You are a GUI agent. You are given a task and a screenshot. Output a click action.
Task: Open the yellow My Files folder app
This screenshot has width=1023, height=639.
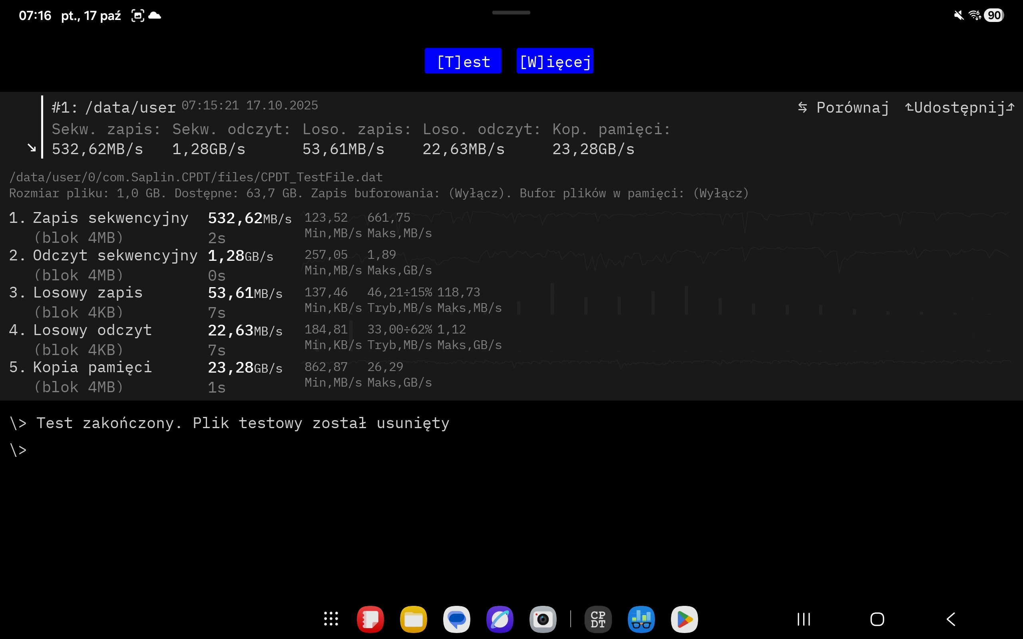pyautogui.click(x=413, y=619)
